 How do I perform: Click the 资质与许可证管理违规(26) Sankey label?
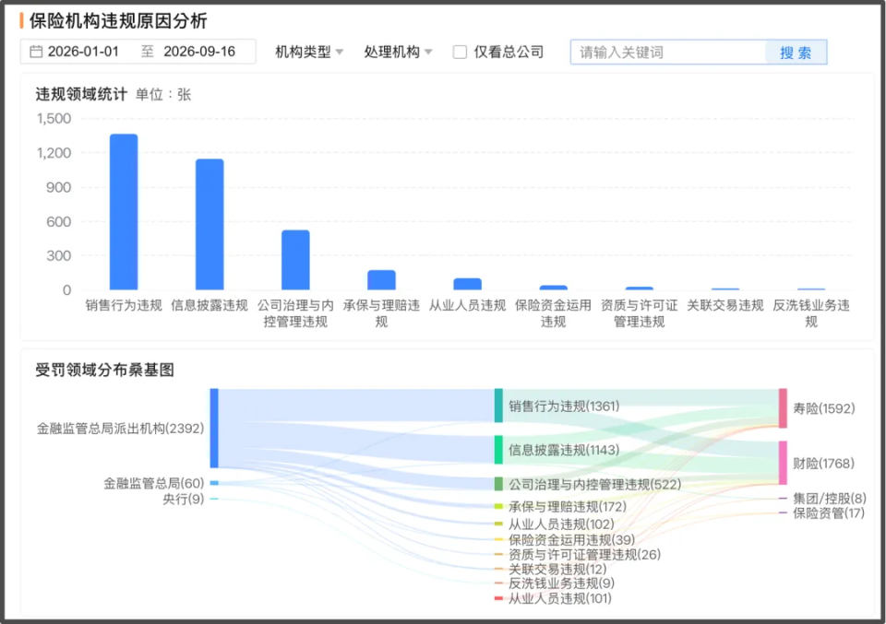click(x=584, y=555)
